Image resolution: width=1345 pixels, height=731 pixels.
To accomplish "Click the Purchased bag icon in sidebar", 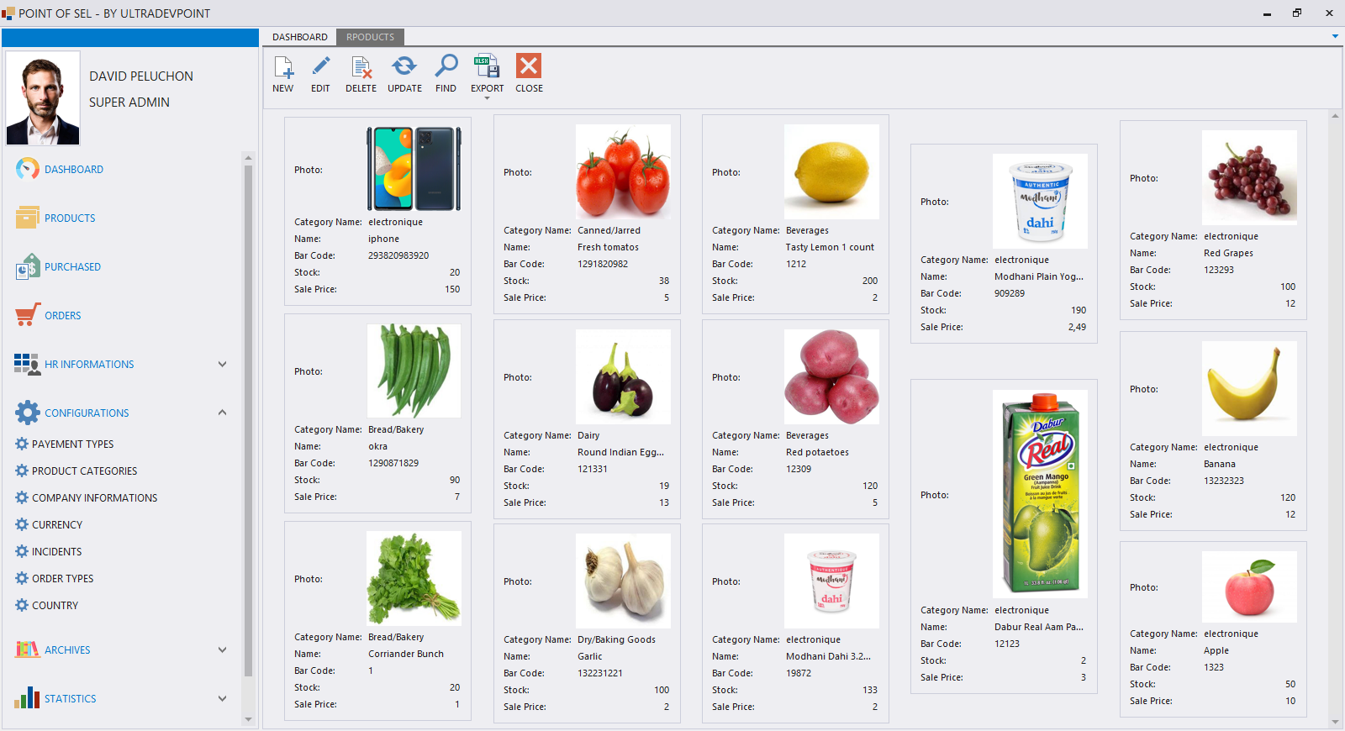I will click(x=27, y=266).
